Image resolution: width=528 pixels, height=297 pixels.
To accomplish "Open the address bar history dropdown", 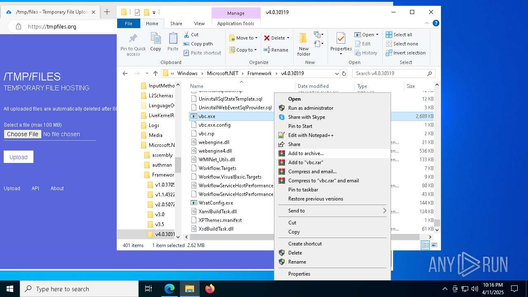I will [x=337, y=73].
